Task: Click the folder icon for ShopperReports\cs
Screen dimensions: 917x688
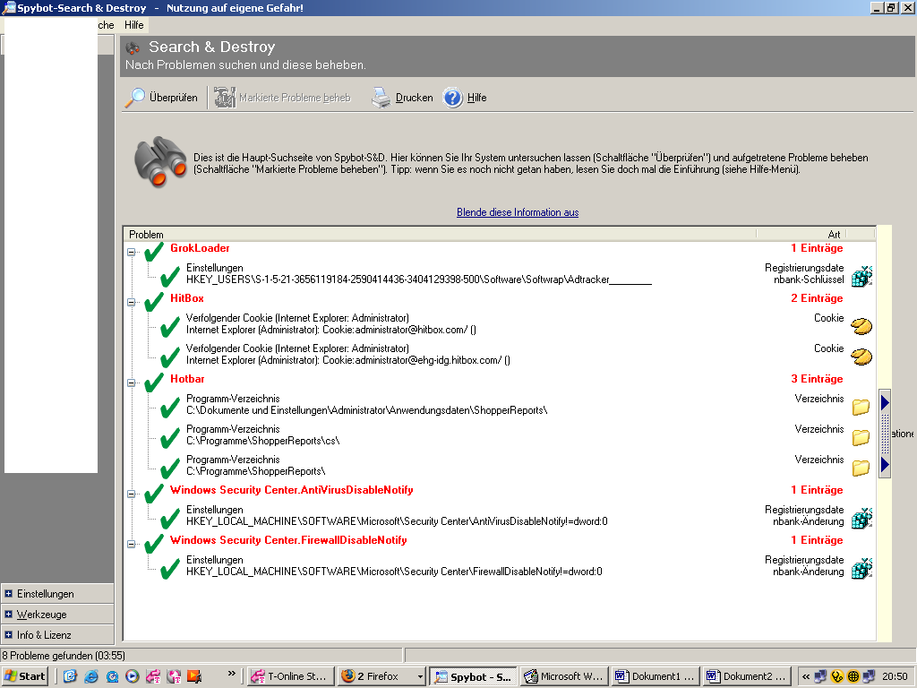Action: click(x=861, y=437)
